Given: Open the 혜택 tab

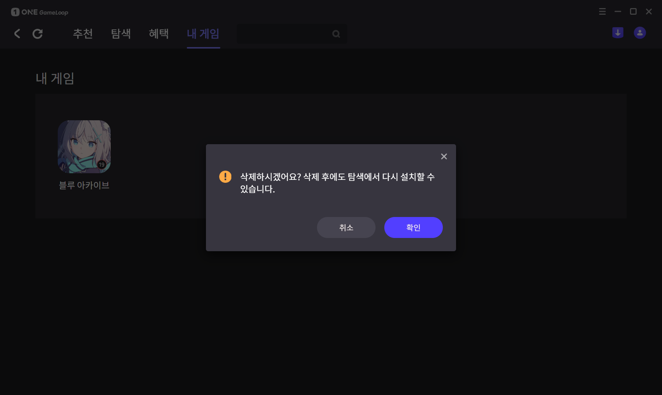Looking at the screenshot, I should point(159,34).
